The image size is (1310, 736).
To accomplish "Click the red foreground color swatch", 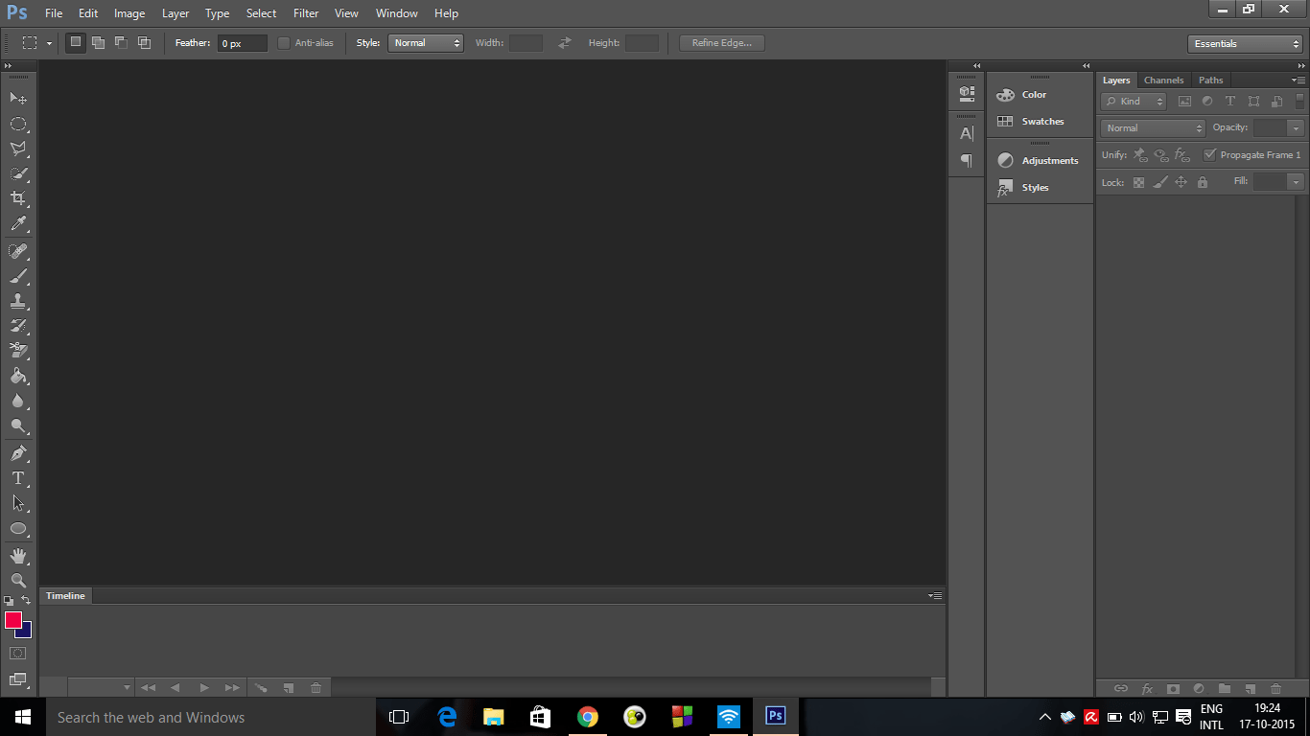I will point(13,620).
